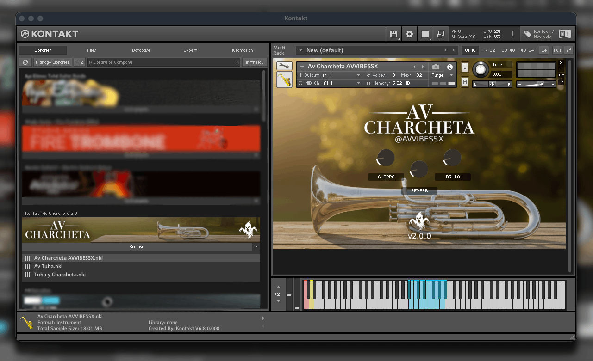The width and height of the screenshot is (593, 361).
Task: Open the instrument name dropdown arrow
Action: point(302,67)
